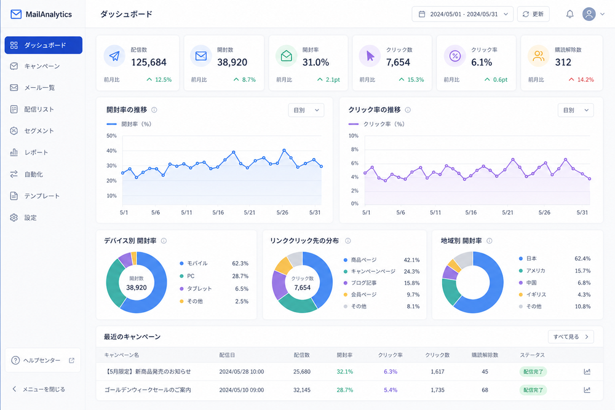Click the cursor クリック数 card icon
This screenshot has height=410, width=615.
pyautogui.click(x=370, y=56)
